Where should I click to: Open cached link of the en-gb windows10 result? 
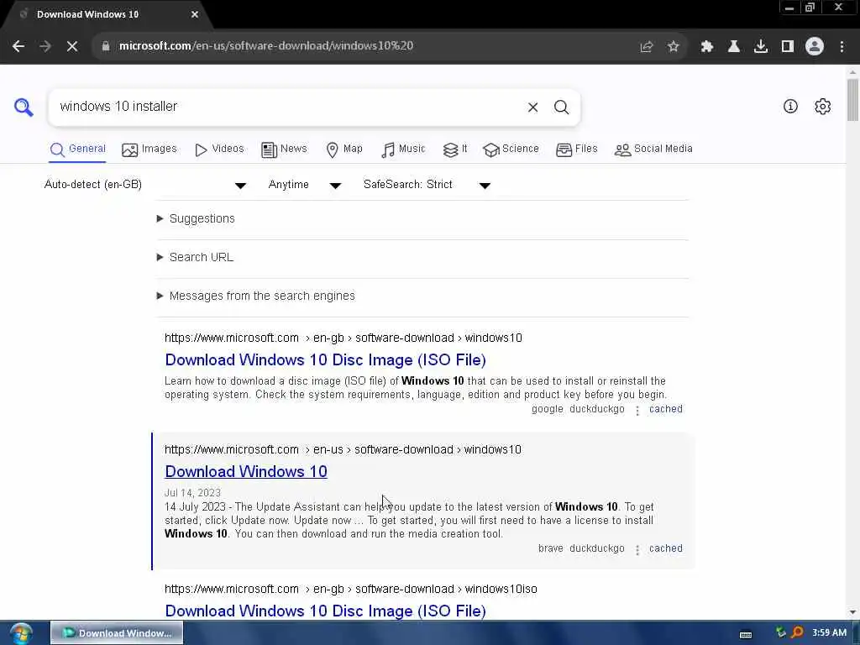click(666, 409)
